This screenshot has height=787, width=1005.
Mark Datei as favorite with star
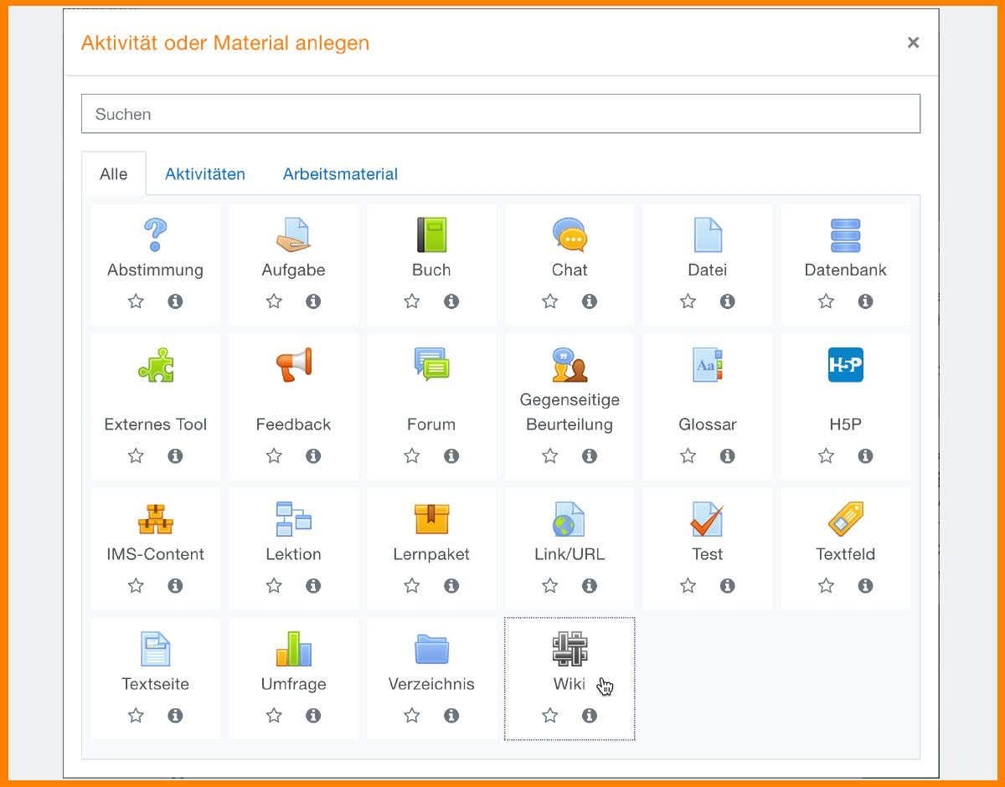(x=688, y=301)
